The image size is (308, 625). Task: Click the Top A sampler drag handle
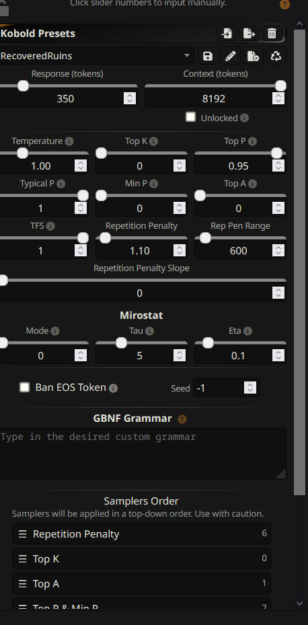tap(23, 584)
